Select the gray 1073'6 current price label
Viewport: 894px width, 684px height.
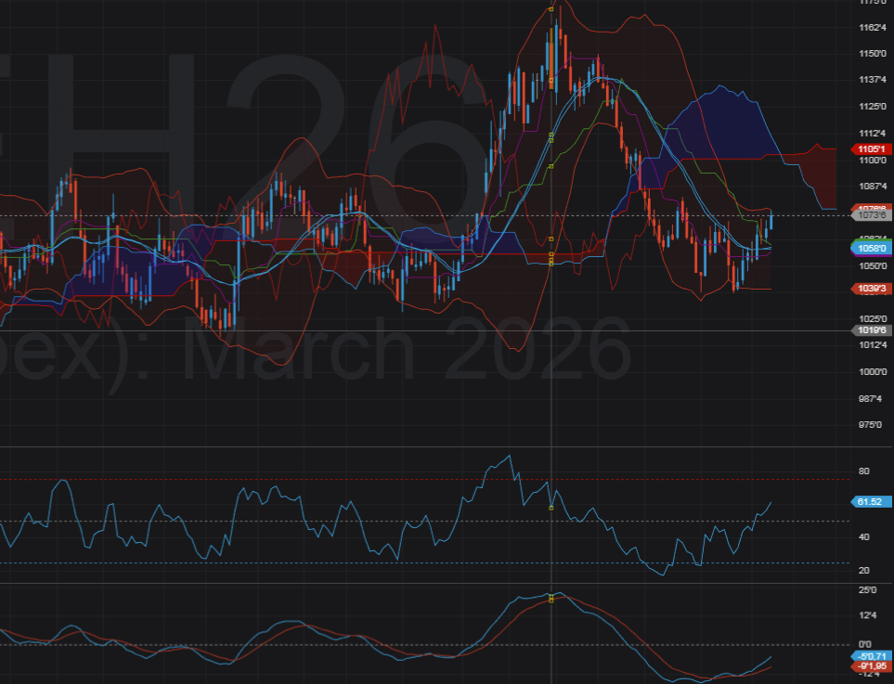coord(874,215)
